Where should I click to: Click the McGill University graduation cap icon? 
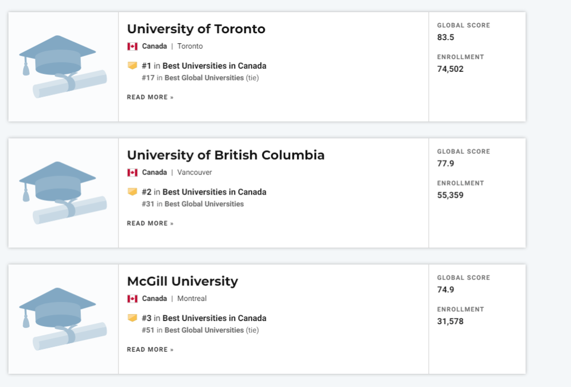63,319
